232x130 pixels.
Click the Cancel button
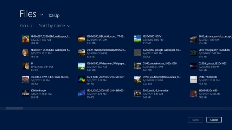pos(214,120)
